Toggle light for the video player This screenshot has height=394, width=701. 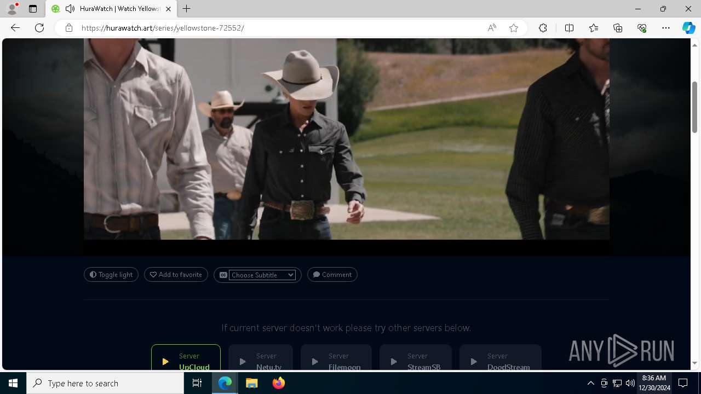pyautogui.click(x=111, y=275)
